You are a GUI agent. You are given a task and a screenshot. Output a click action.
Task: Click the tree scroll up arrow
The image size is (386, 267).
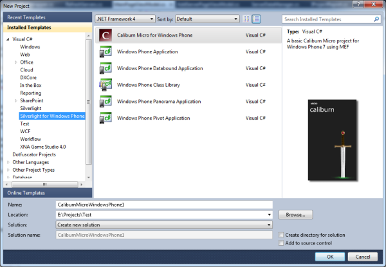tap(89, 36)
